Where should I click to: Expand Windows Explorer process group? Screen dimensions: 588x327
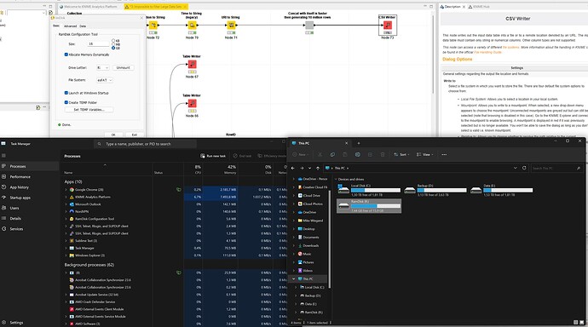click(66, 255)
